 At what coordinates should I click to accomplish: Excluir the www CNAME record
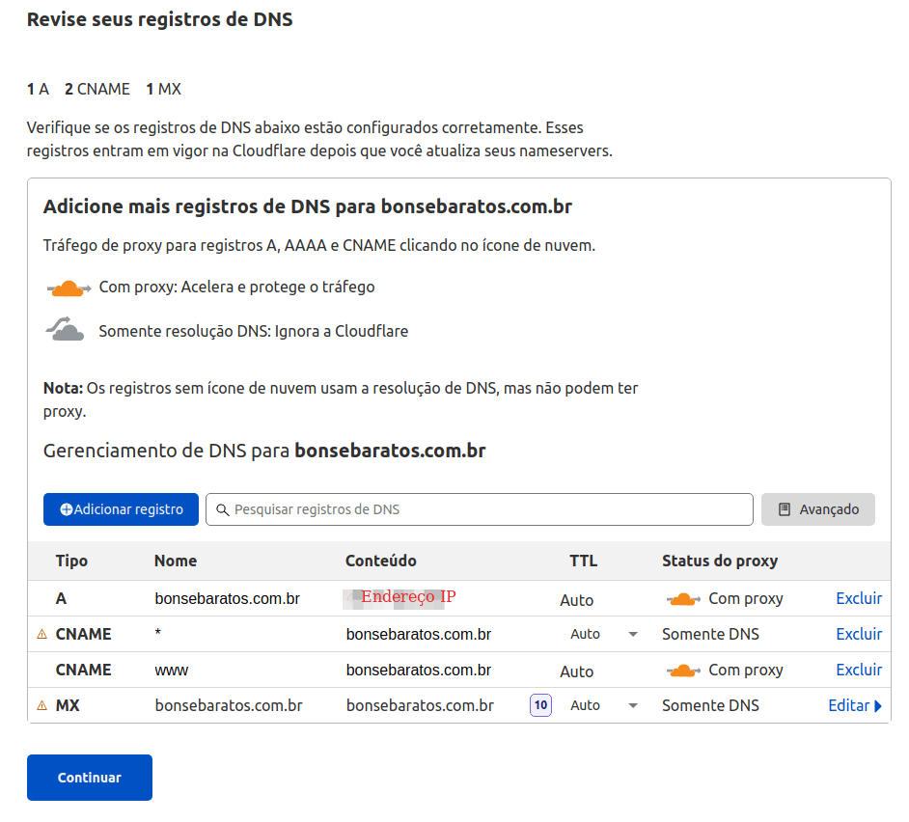pyautogui.click(x=859, y=671)
